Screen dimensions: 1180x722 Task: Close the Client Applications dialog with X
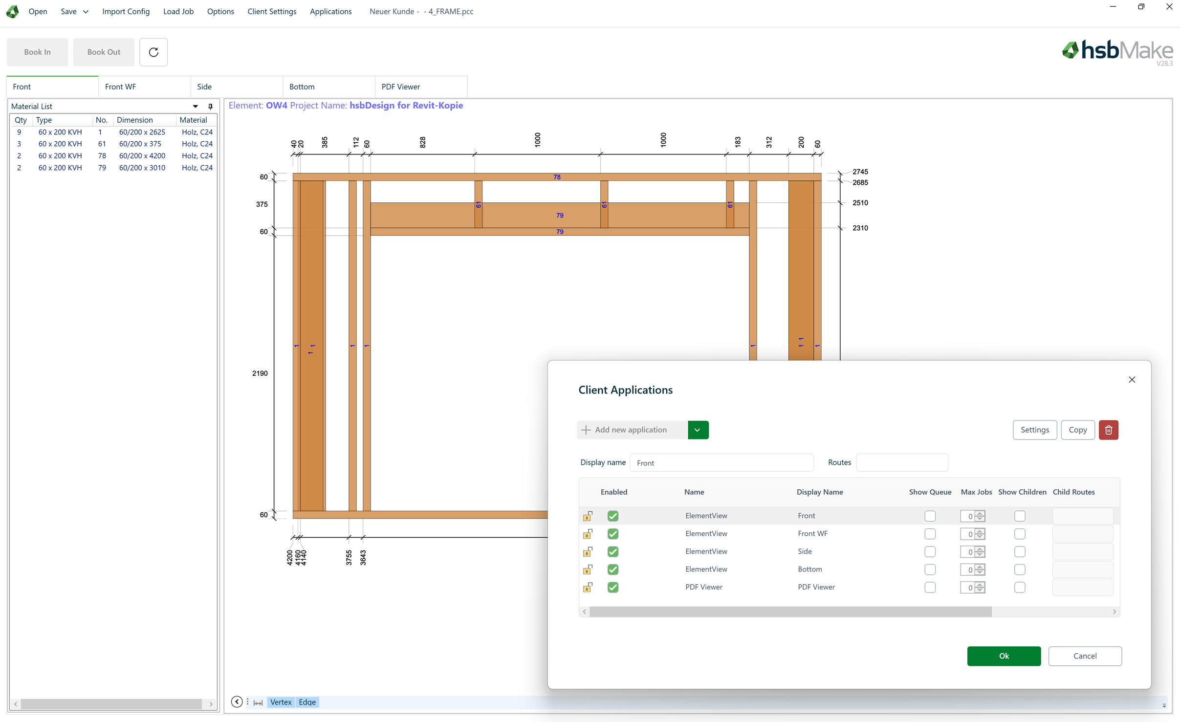1132,380
